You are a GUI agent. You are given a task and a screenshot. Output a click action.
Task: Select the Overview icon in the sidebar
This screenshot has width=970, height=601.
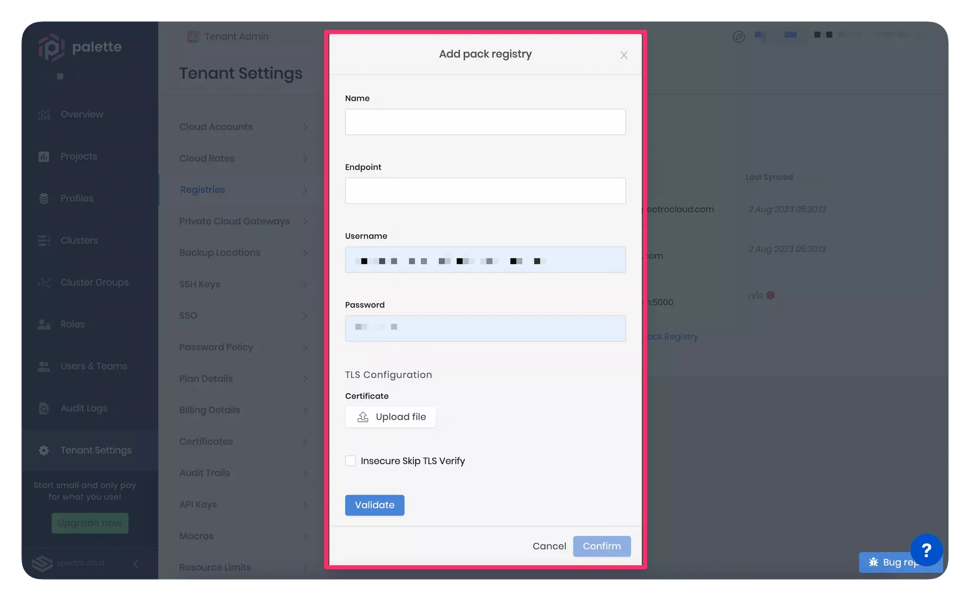44,114
